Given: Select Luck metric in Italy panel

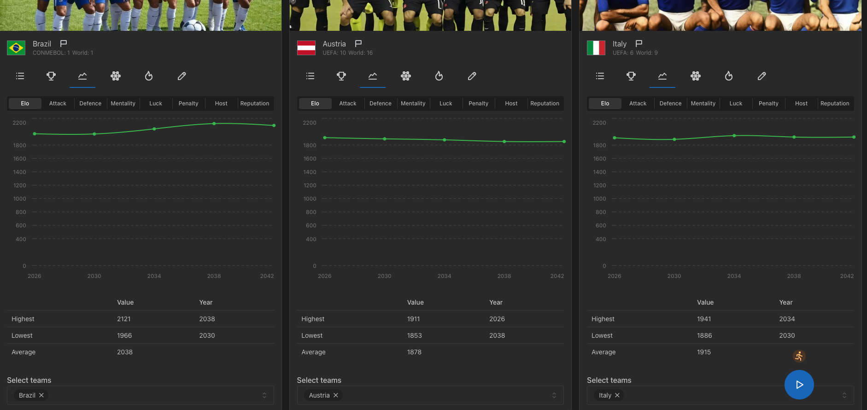Looking at the screenshot, I should point(736,104).
